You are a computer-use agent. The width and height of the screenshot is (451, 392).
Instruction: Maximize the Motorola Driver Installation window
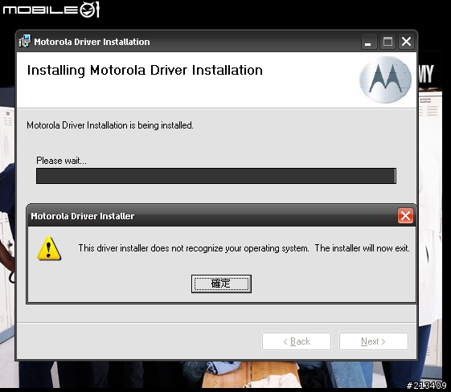pos(387,42)
